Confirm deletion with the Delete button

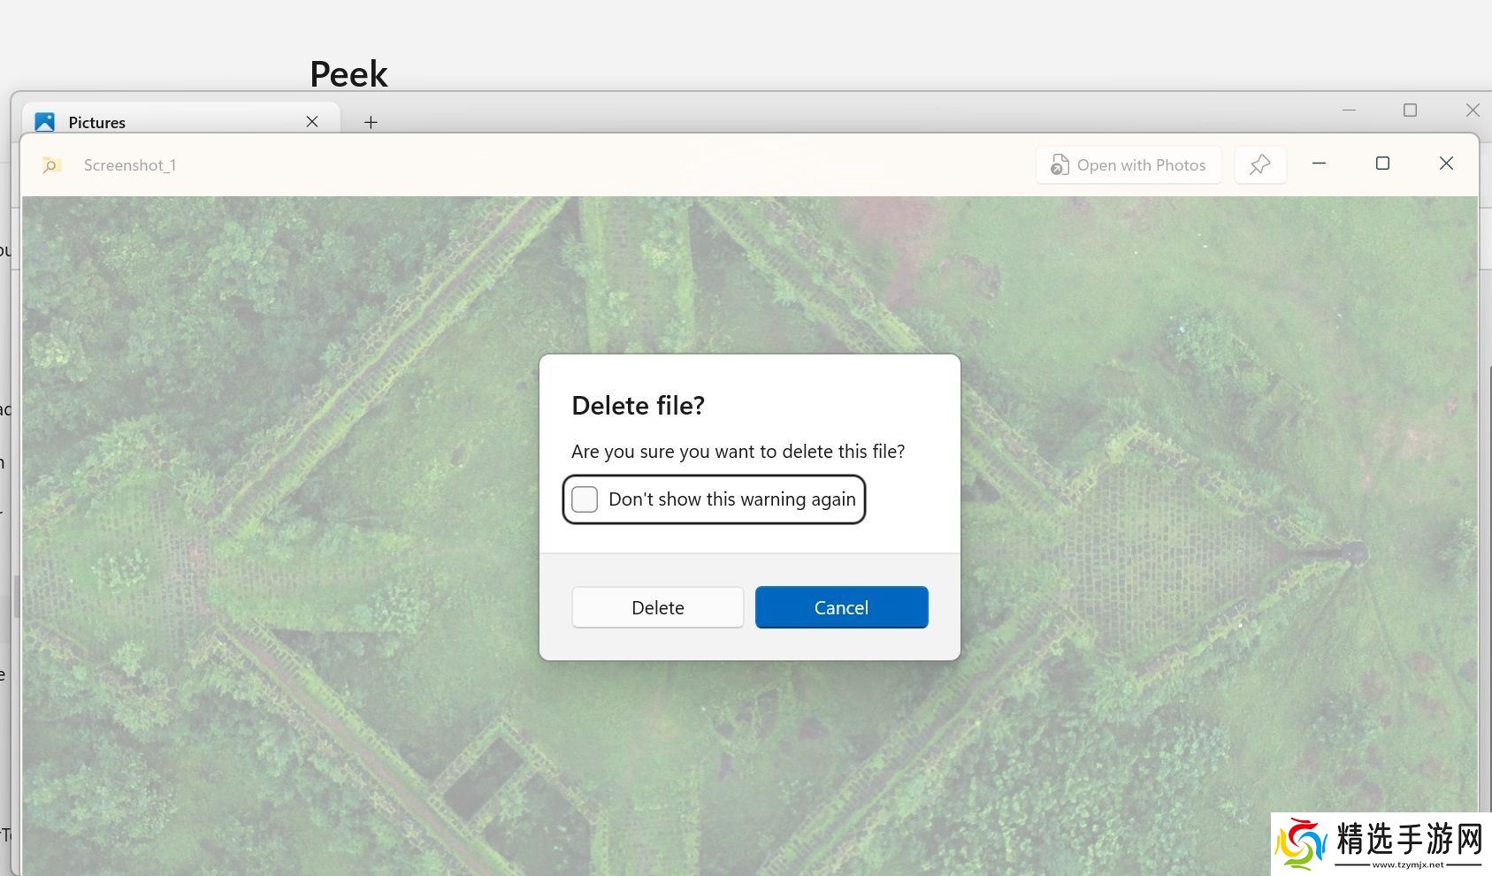(x=657, y=607)
